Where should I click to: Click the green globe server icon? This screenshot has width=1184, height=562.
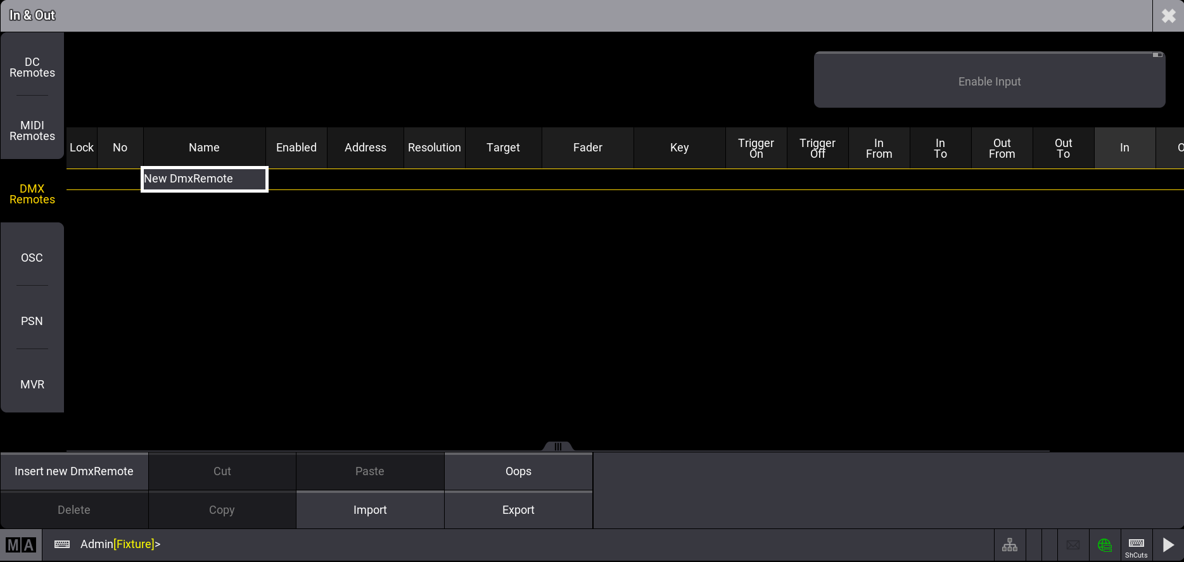click(x=1105, y=545)
